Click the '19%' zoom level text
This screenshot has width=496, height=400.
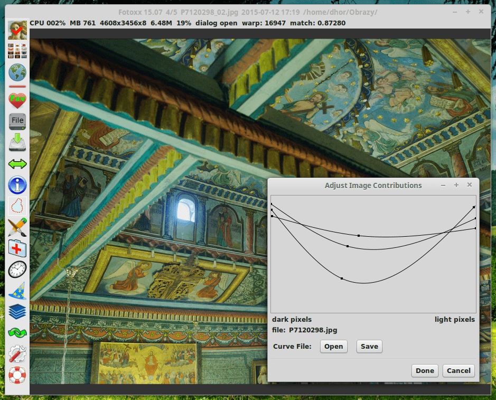pyautogui.click(x=184, y=23)
